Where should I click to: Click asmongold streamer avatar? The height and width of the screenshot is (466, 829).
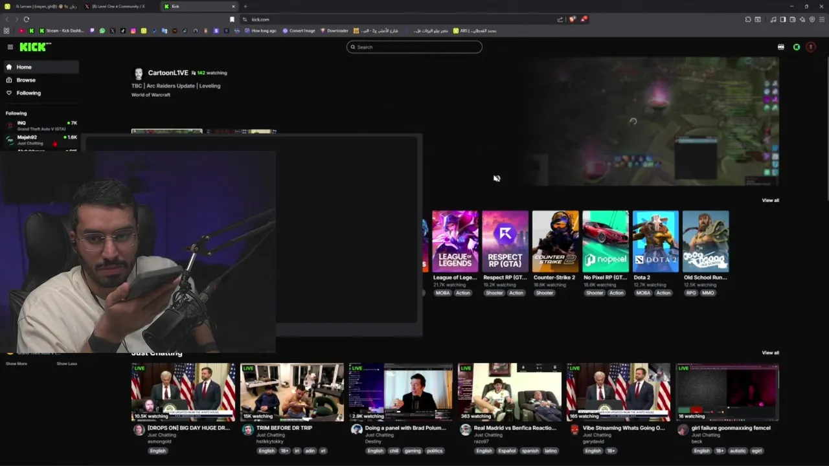click(139, 430)
